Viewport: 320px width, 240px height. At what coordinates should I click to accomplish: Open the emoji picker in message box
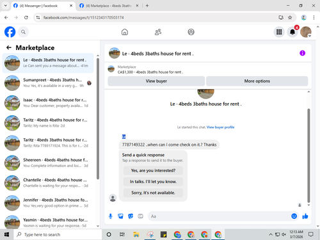point(294,216)
